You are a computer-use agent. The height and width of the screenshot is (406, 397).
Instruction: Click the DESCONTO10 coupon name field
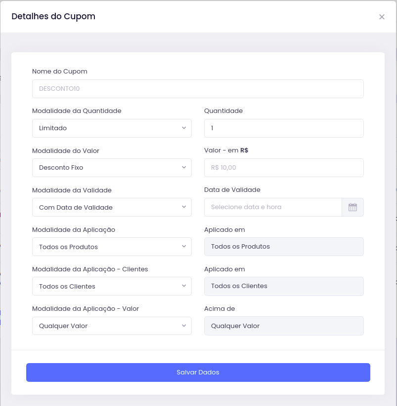click(198, 89)
